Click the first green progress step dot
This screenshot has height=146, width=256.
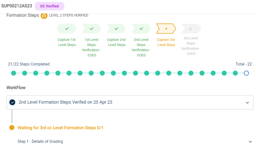(13, 73)
